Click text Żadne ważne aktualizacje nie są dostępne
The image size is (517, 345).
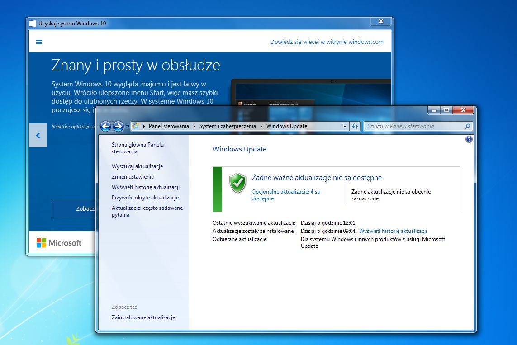point(317,178)
